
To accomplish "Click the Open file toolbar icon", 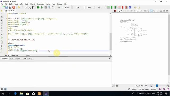I will 6,7.
